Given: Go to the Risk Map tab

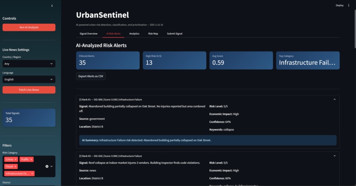Looking at the screenshot, I should point(153,34).
